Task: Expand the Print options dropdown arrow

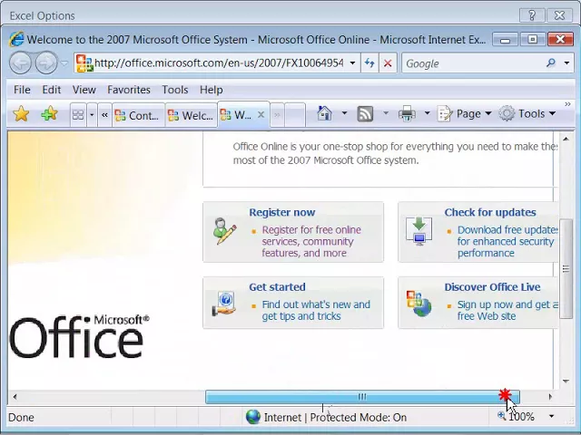Action: pos(428,113)
